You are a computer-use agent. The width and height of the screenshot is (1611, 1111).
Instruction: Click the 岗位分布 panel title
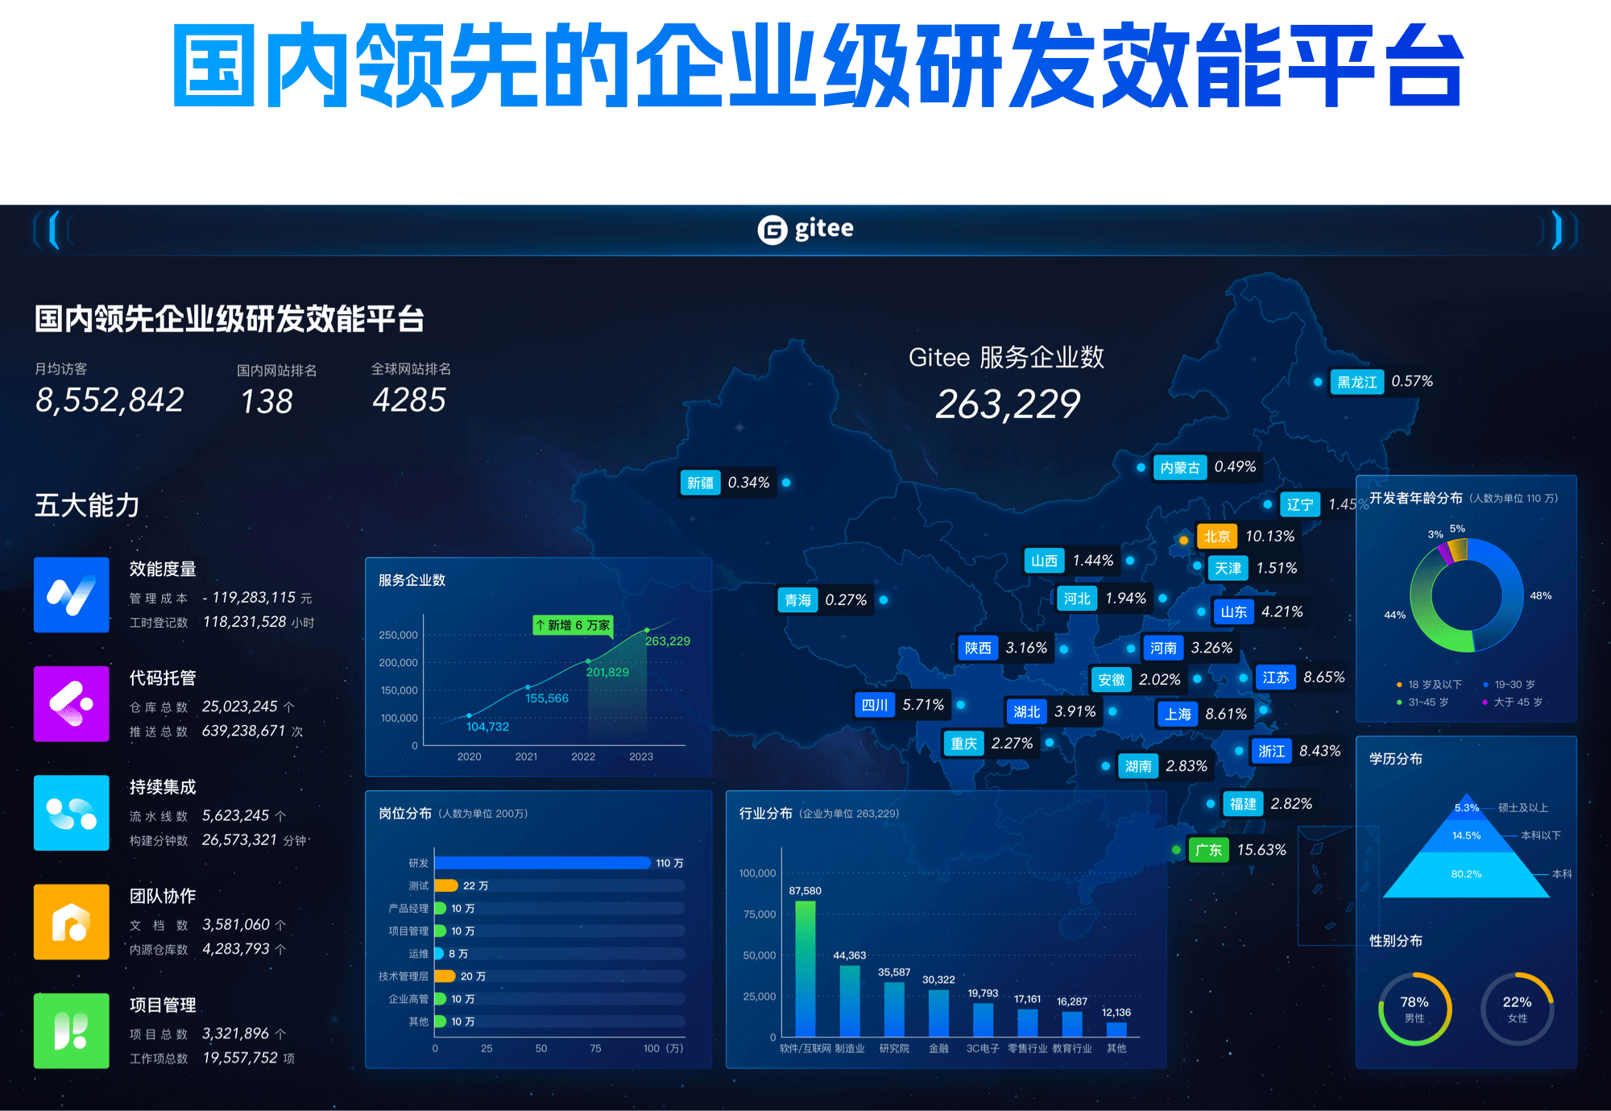point(405,814)
